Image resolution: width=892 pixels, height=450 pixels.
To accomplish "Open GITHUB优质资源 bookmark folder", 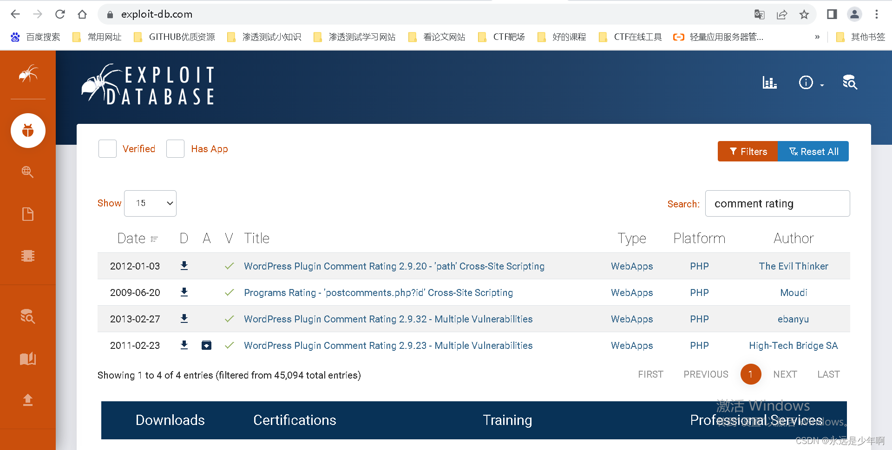I will coord(174,37).
